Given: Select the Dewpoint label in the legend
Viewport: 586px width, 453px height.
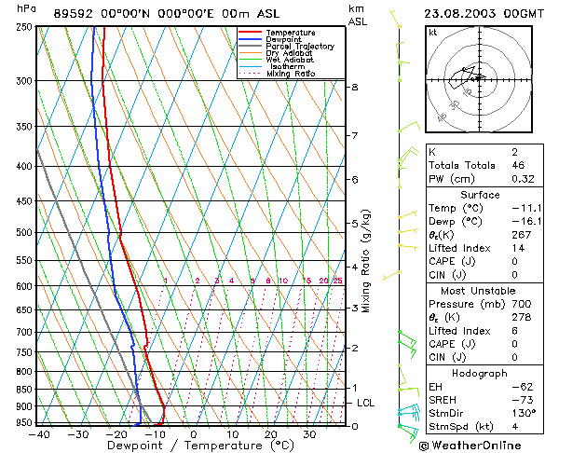Looking at the screenshot, I should coord(283,39).
